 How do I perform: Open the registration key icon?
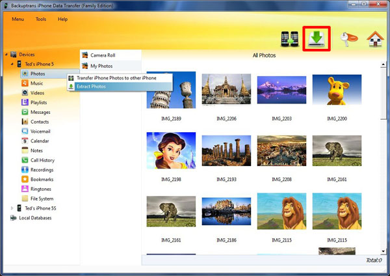pos(348,39)
